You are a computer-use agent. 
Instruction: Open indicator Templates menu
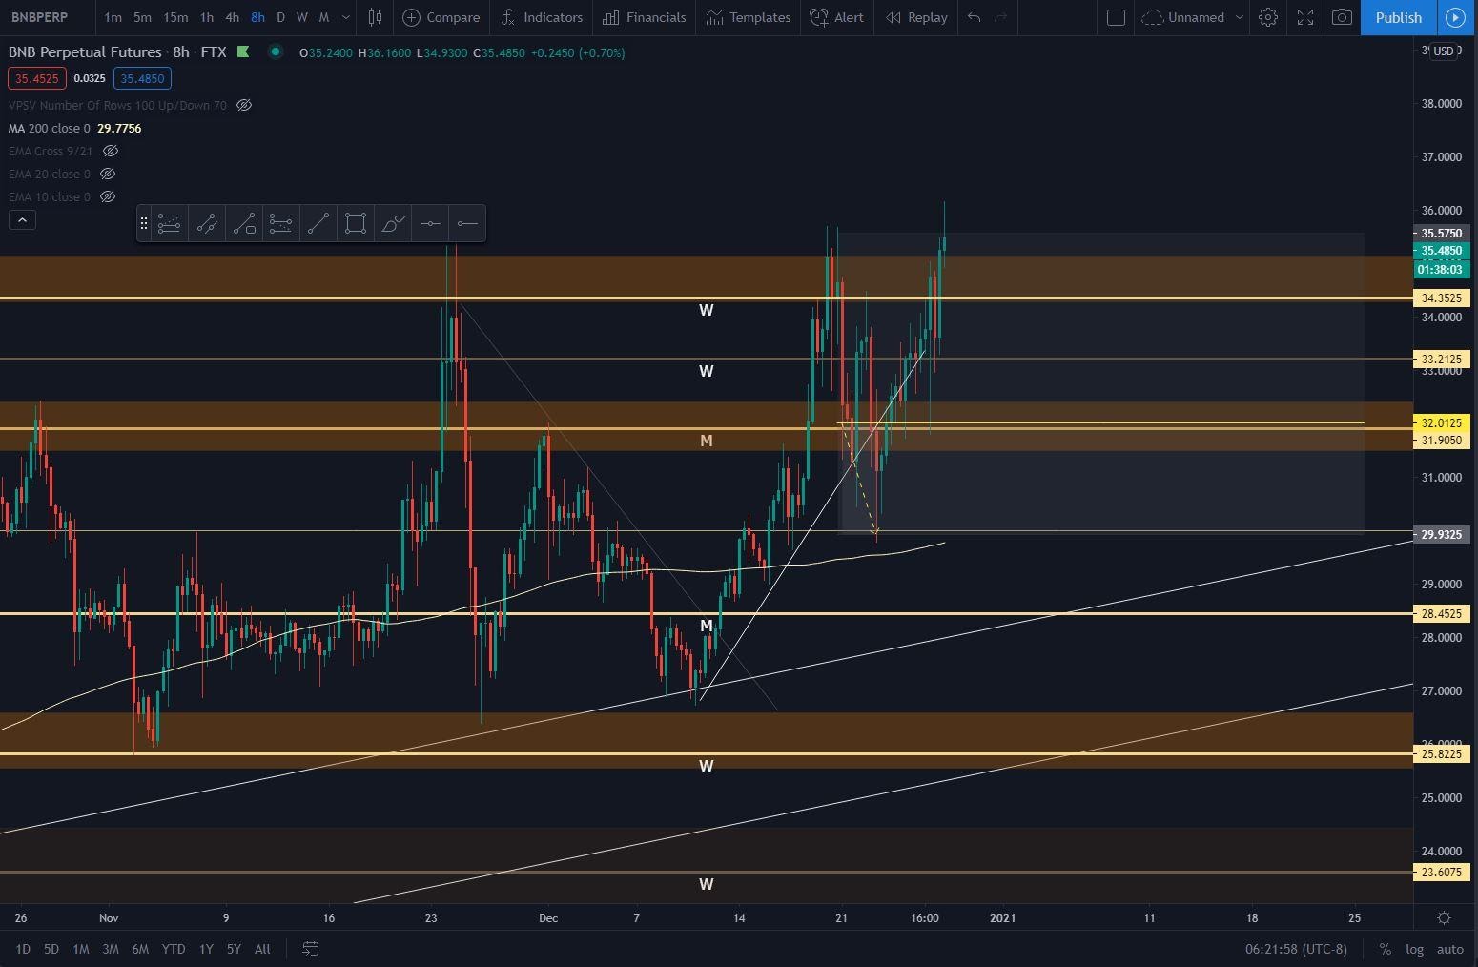749,17
